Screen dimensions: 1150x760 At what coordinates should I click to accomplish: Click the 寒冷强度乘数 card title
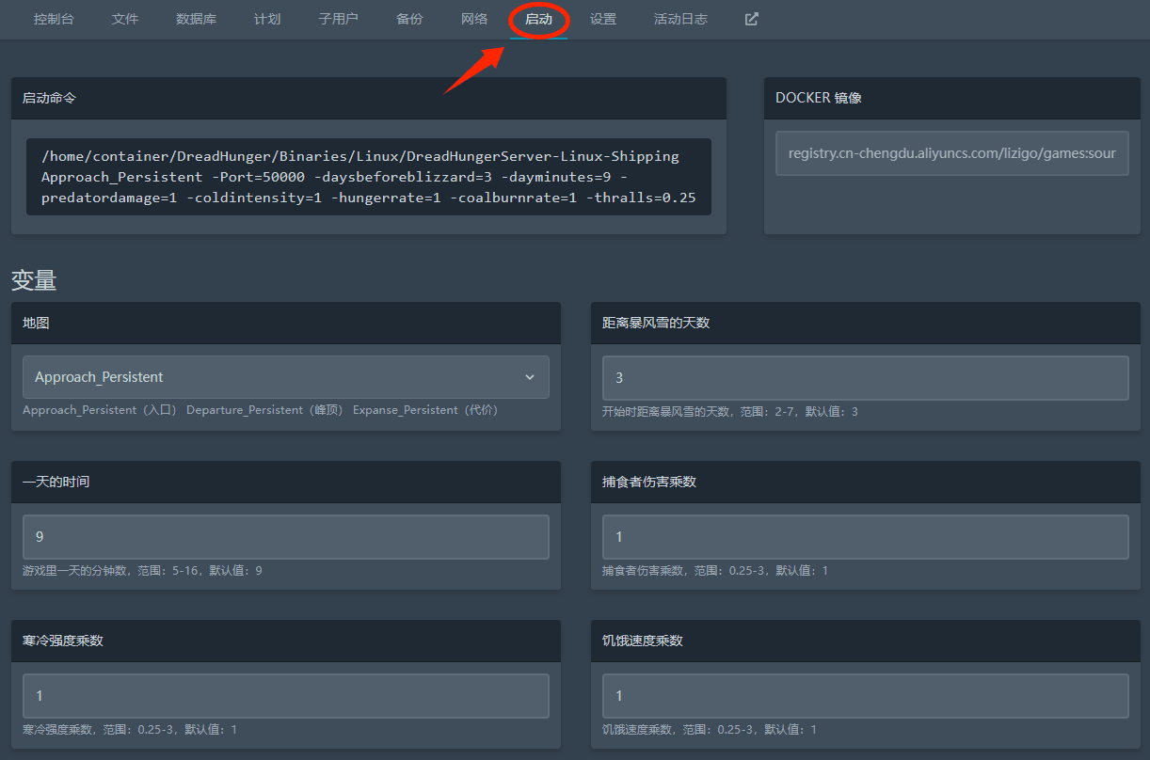[63, 641]
